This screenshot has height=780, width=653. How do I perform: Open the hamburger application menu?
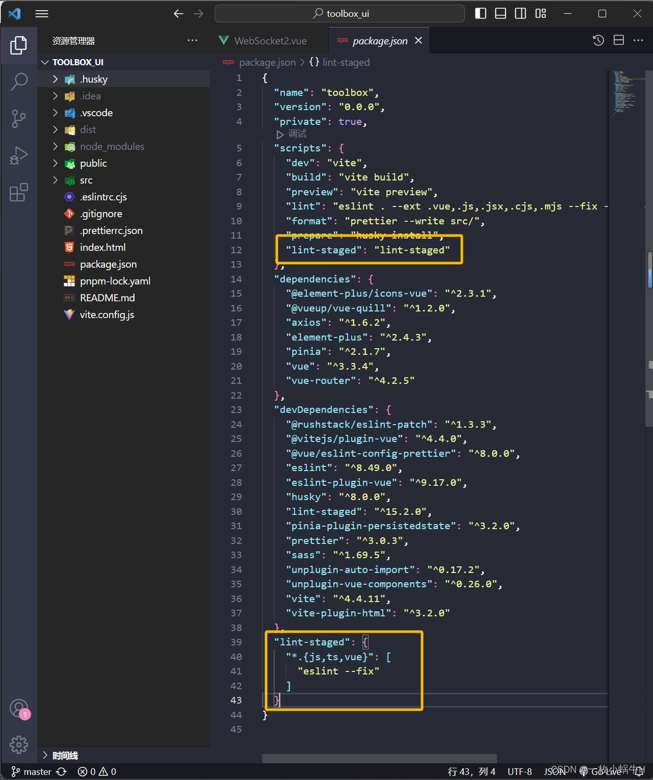point(42,14)
